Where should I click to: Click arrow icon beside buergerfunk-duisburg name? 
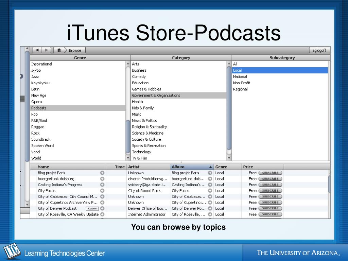point(102,179)
